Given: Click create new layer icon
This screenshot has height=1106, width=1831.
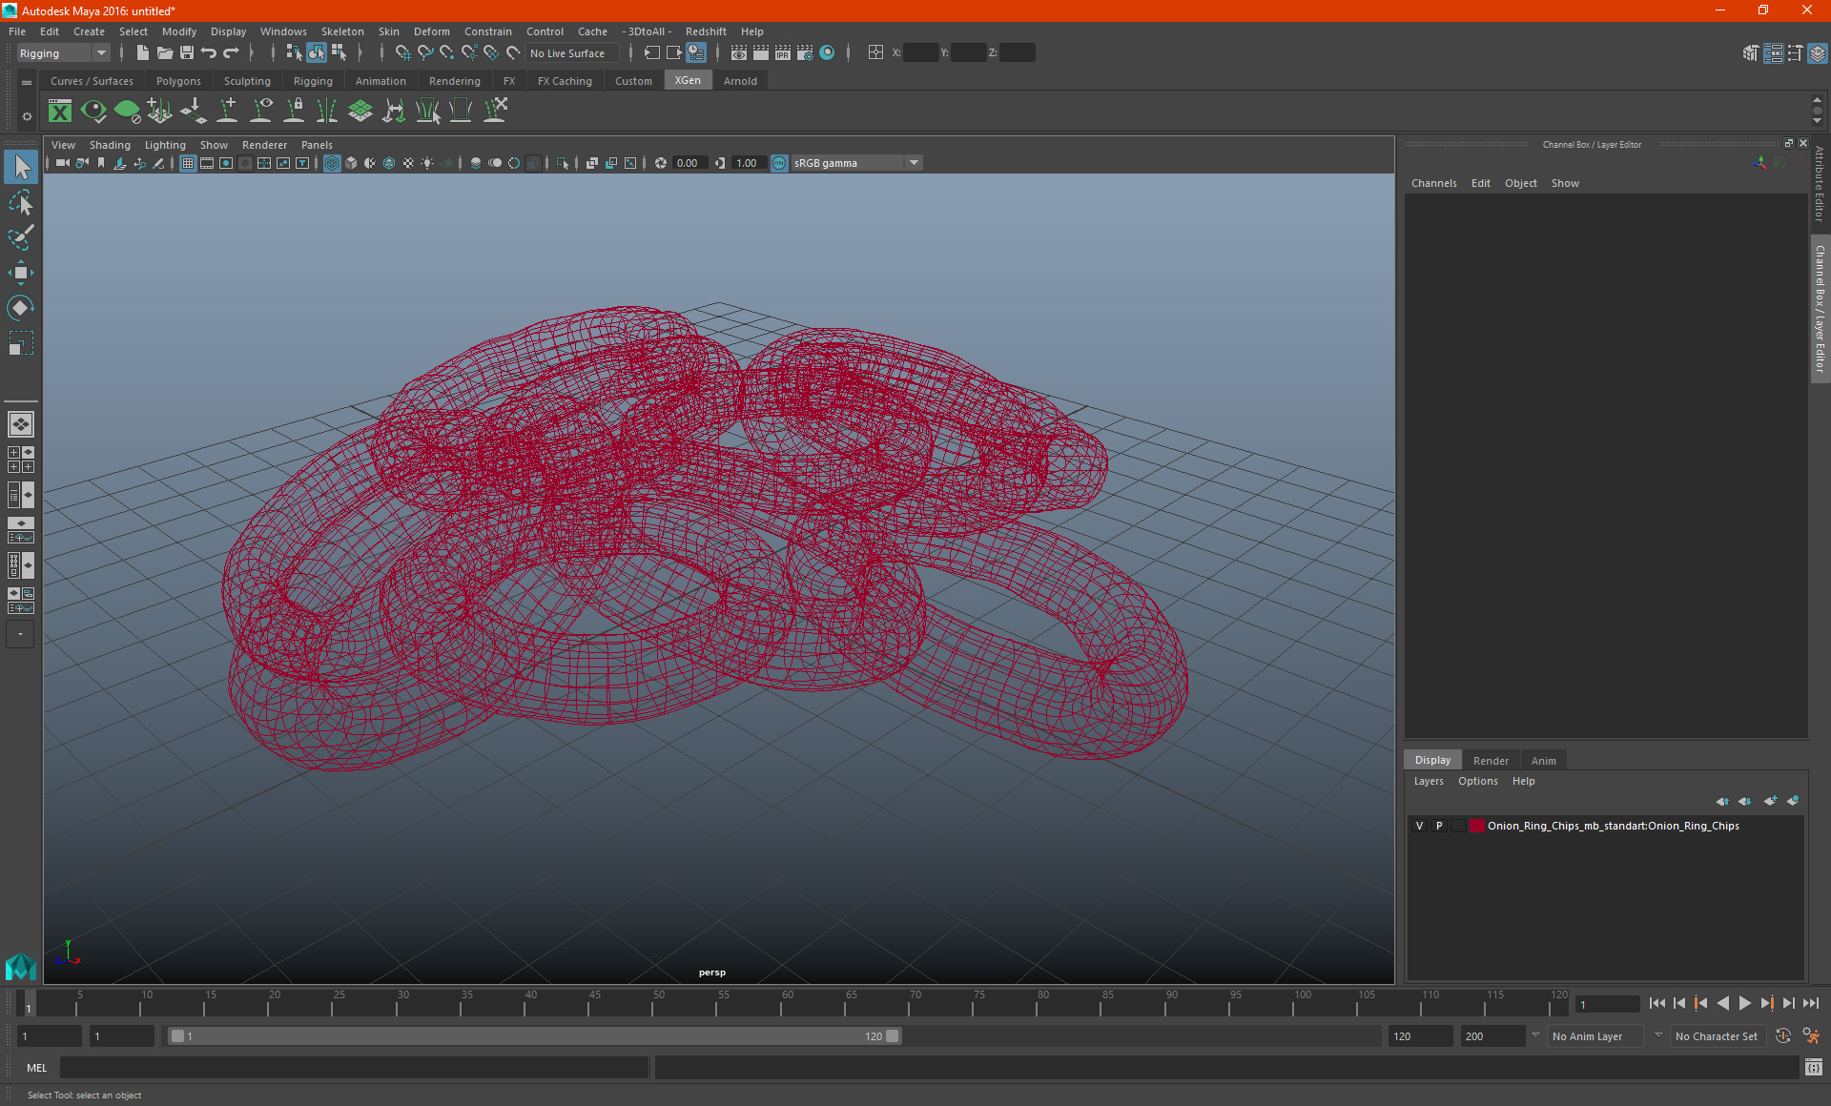Looking at the screenshot, I should 1770,801.
